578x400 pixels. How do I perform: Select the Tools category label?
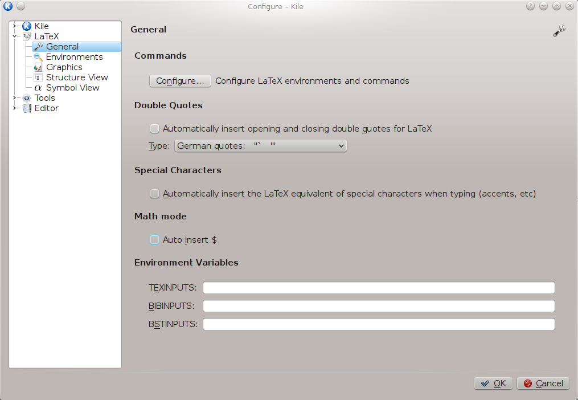point(44,98)
